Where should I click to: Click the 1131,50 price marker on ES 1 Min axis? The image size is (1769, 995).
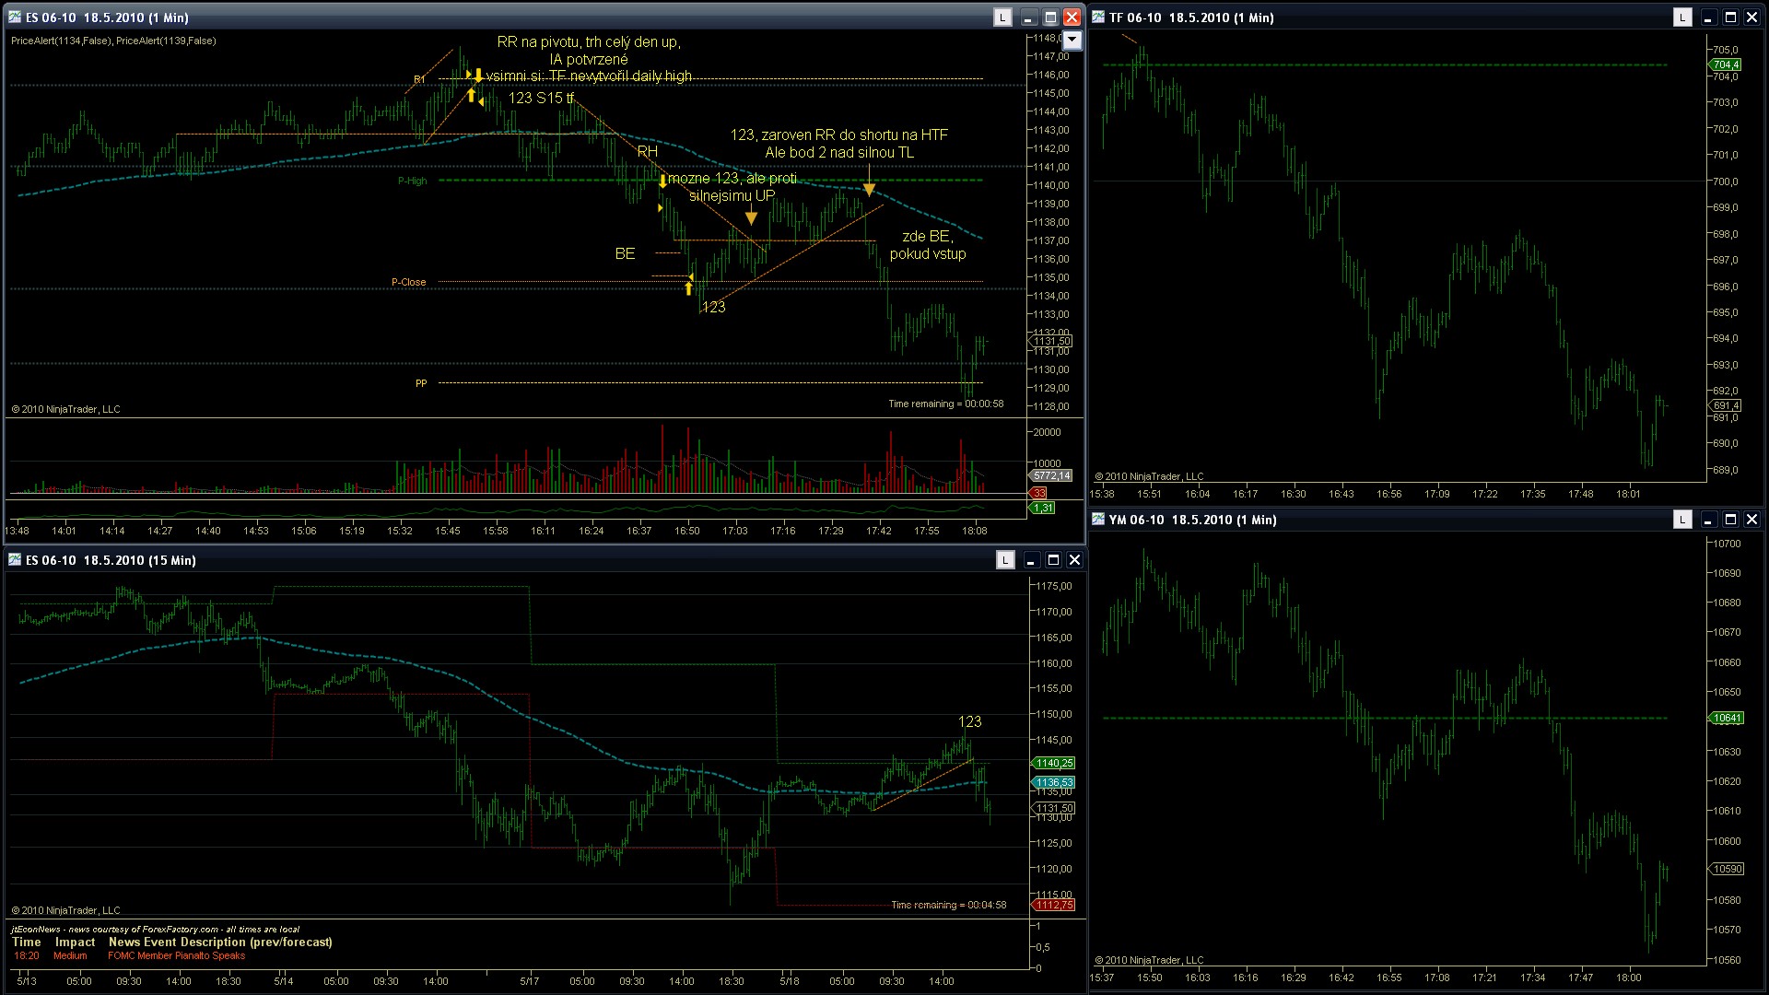[x=1052, y=342]
